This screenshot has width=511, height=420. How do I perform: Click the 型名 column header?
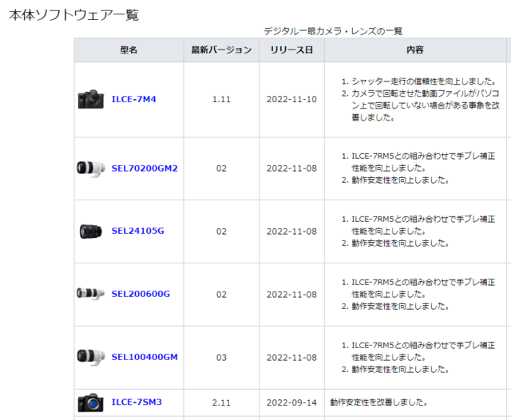[x=129, y=50]
